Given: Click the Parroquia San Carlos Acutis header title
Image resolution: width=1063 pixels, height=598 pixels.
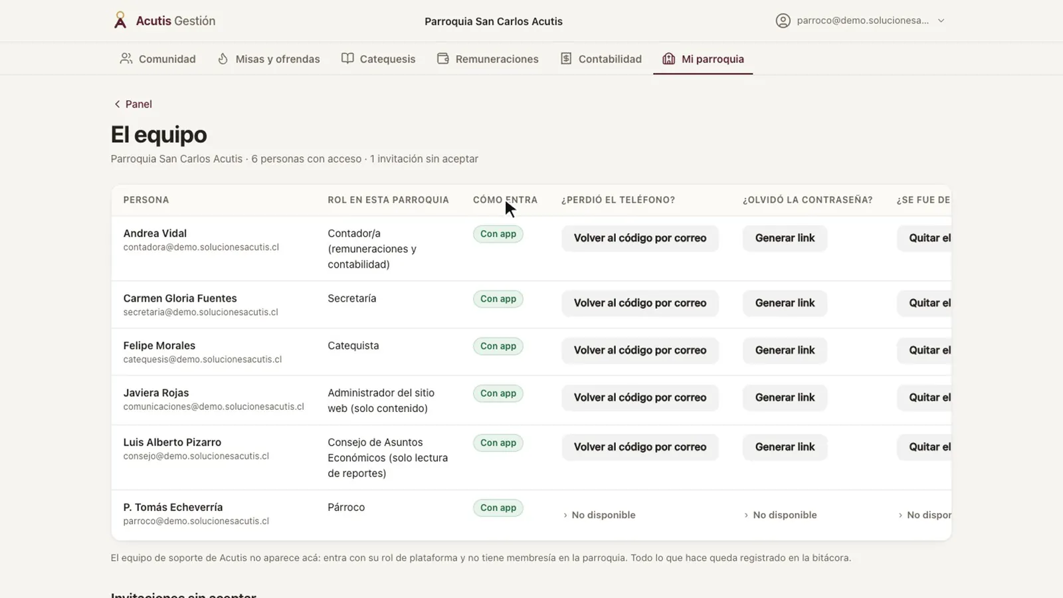Looking at the screenshot, I should [494, 21].
